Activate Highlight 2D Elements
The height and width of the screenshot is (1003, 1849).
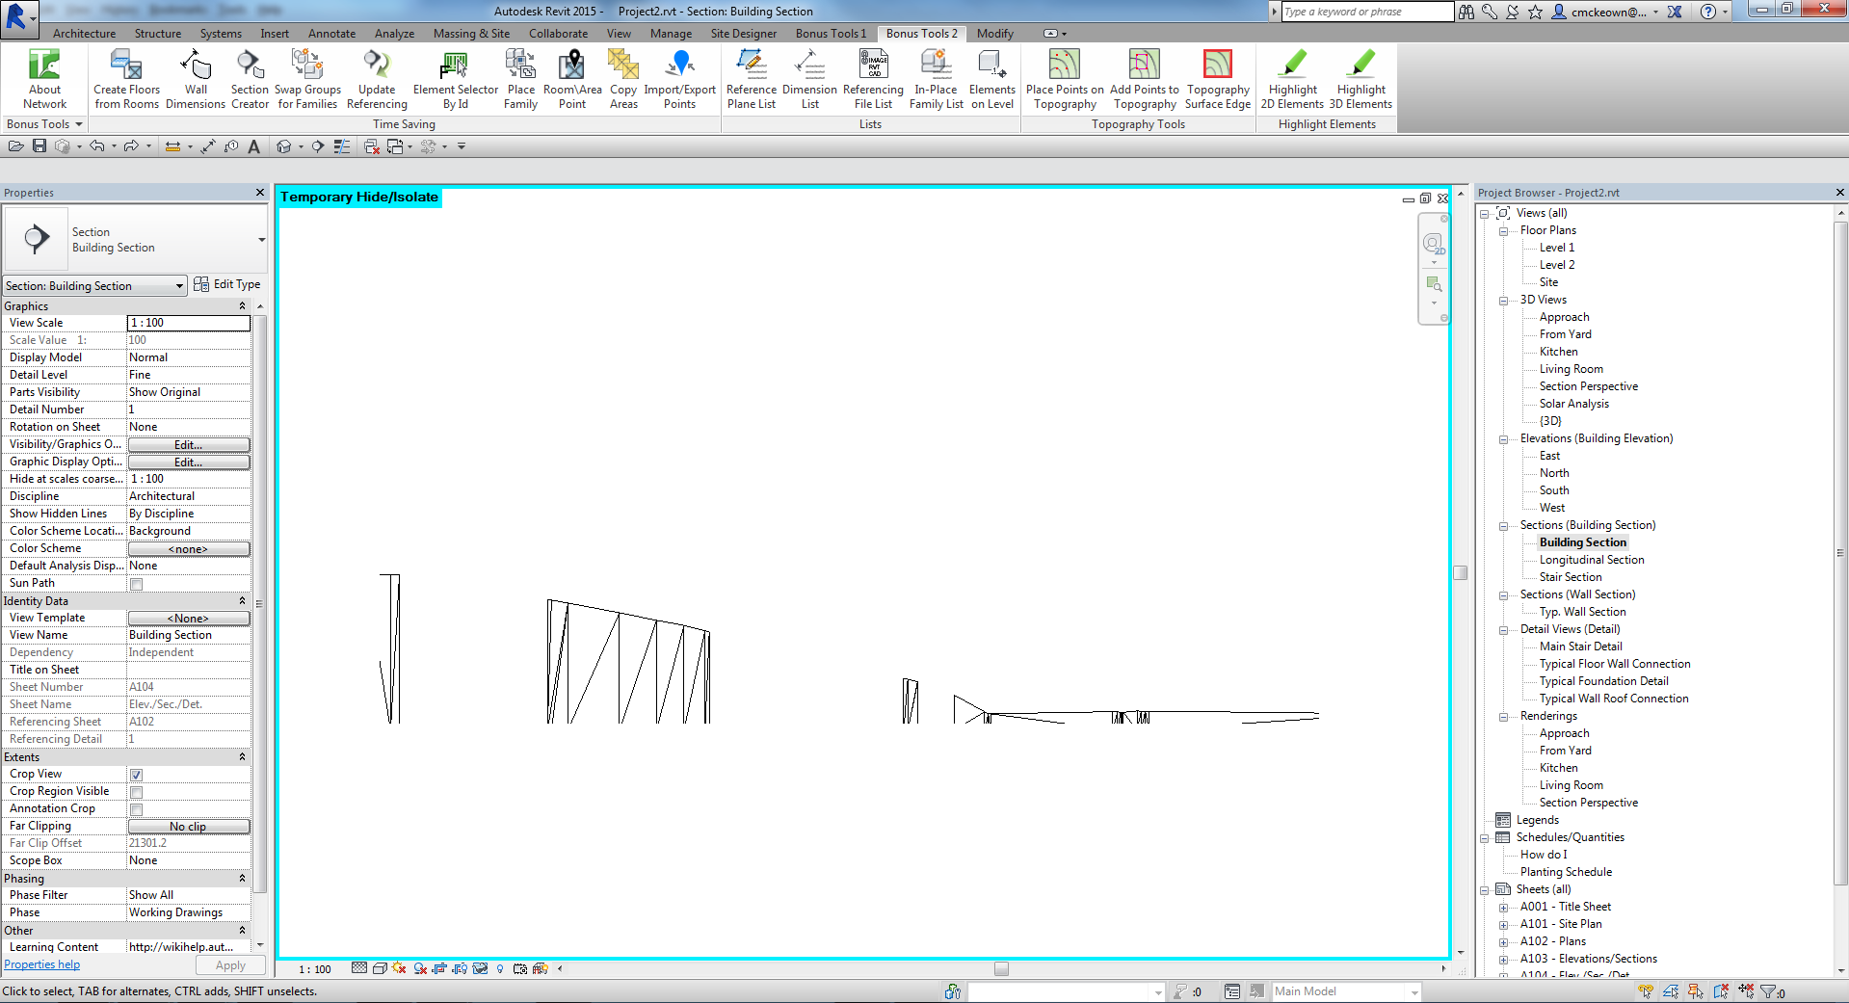click(1291, 79)
